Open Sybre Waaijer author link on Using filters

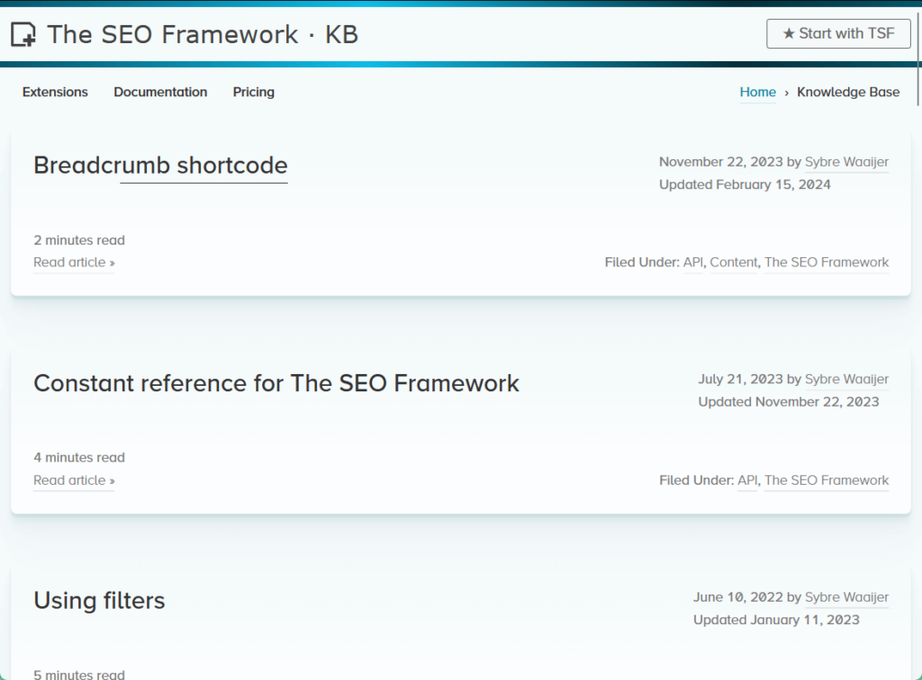tap(846, 597)
